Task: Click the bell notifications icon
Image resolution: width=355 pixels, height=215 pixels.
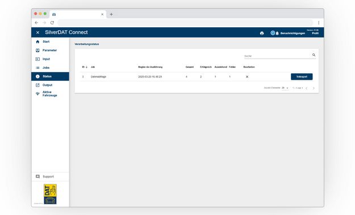Action: coord(277,34)
